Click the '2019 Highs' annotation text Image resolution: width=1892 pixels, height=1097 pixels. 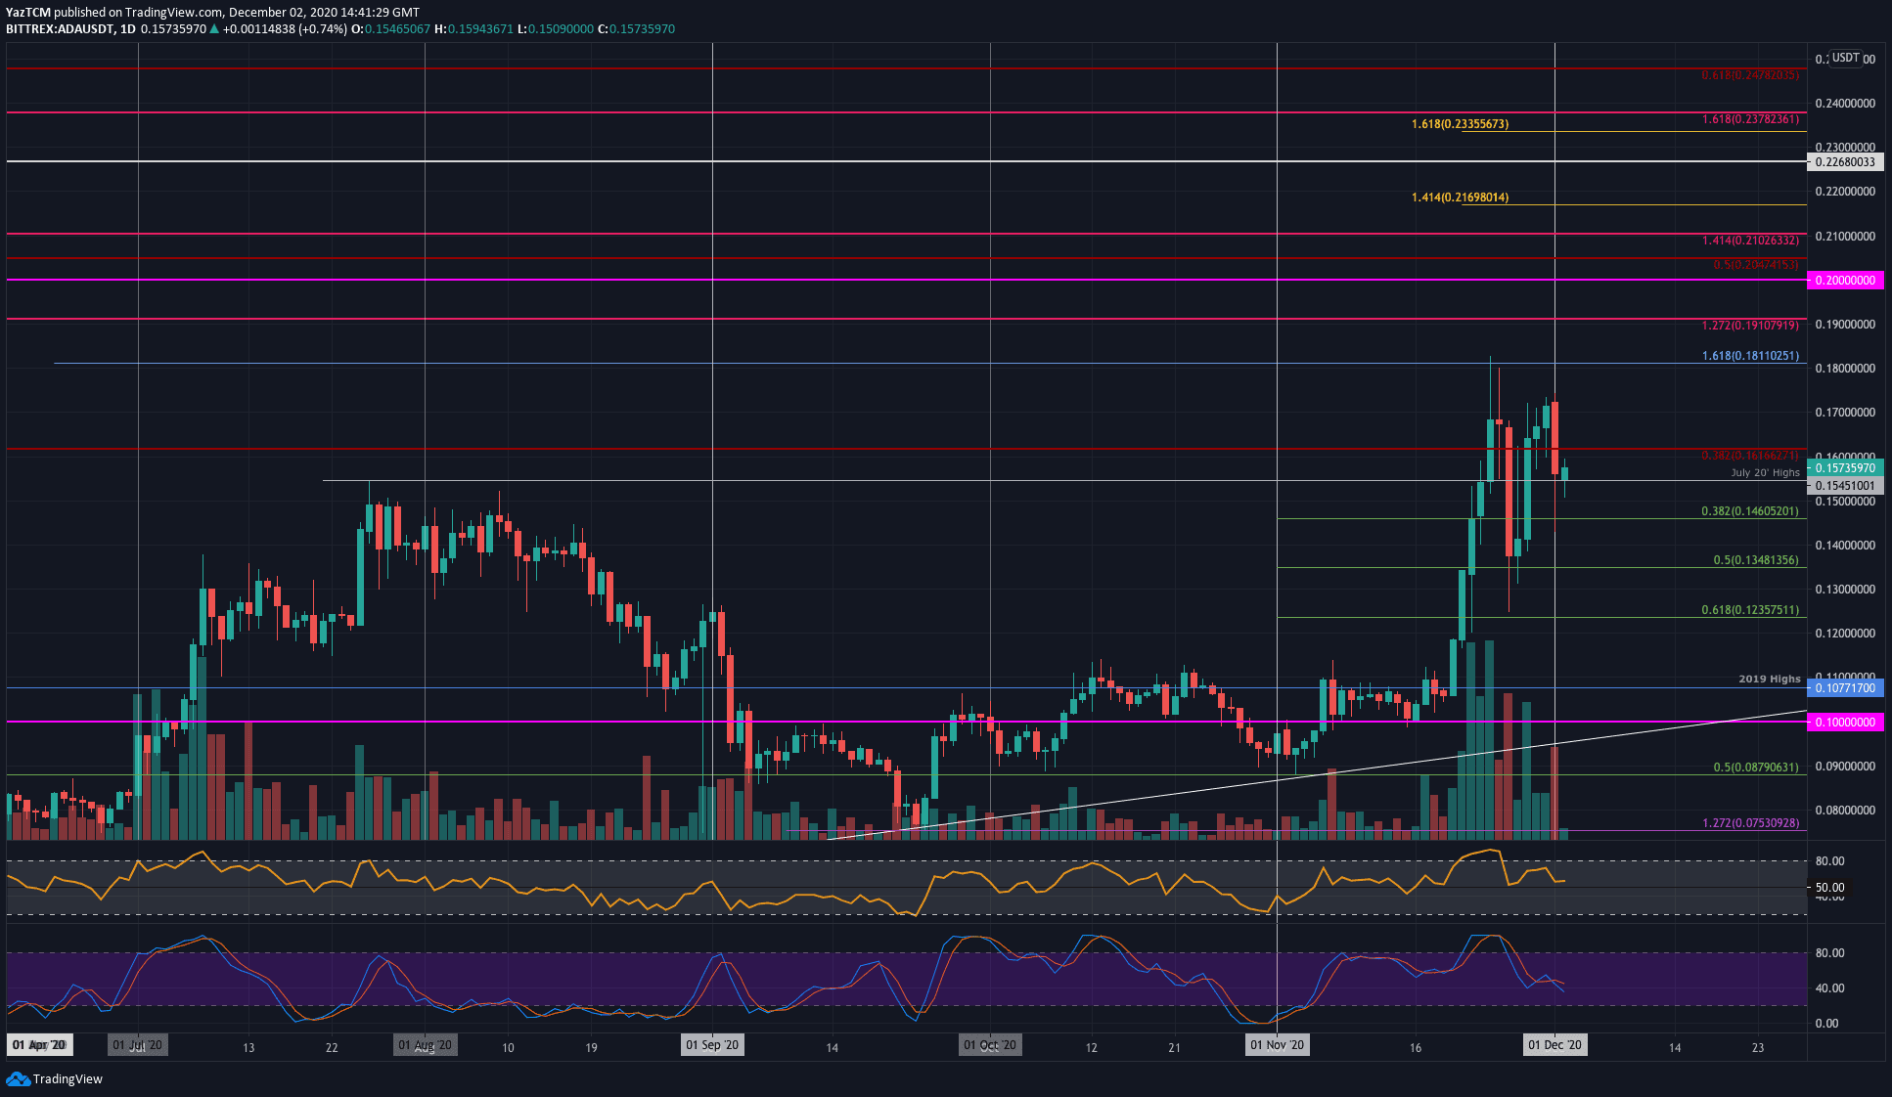1769,679
